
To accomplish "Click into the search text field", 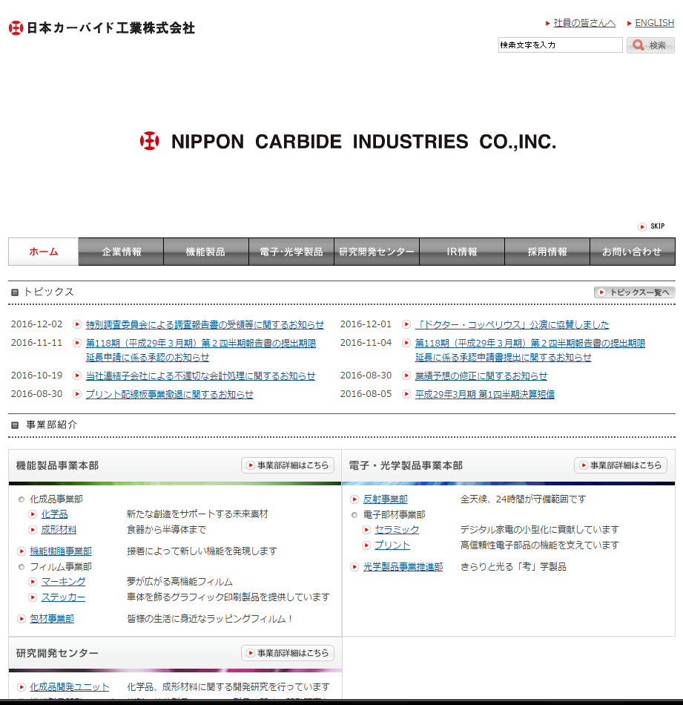I will pos(560,45).
